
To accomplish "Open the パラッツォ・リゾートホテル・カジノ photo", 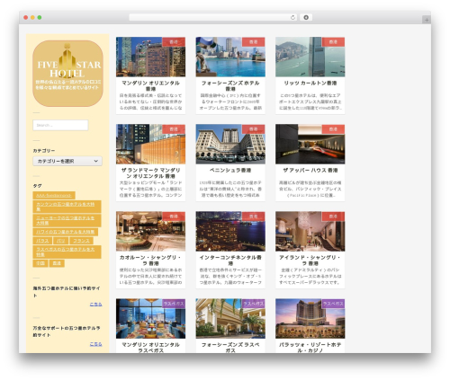I will click(310, 318).
